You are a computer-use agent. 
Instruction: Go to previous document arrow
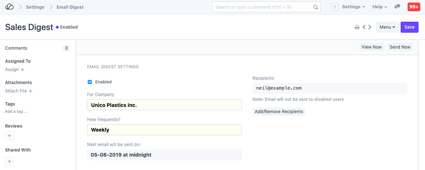click(364, 27)
